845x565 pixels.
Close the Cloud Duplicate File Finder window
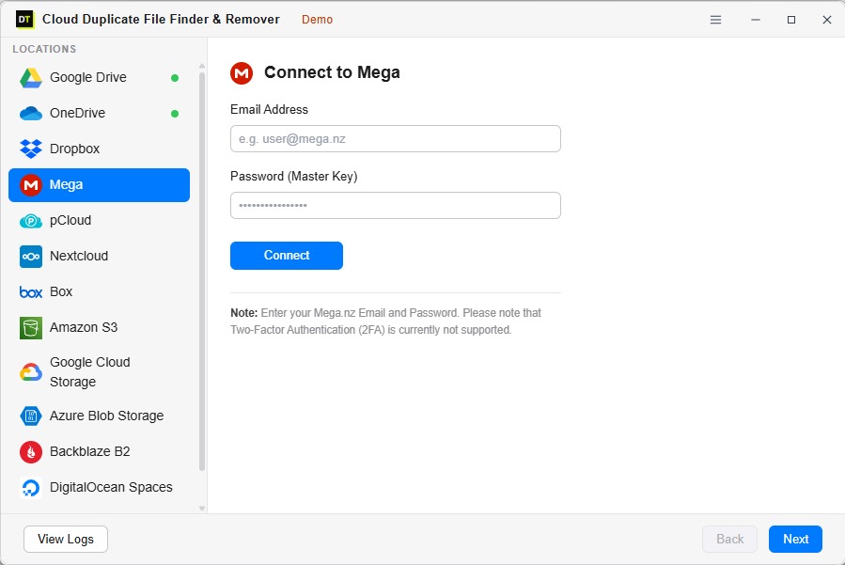pyautogui.click(x=827, y=20)
